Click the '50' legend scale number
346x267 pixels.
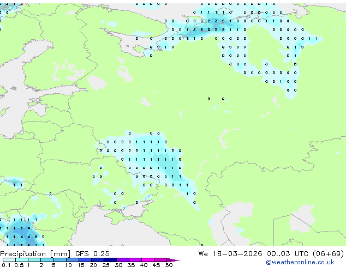pyautogui.click(x=169, y=265)
